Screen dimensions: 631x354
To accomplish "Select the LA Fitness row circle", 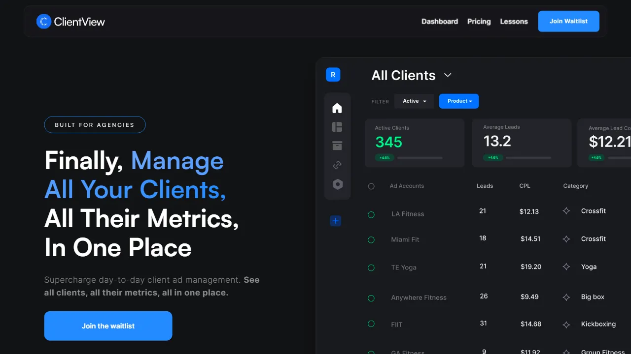I will (x=371, y=214).
